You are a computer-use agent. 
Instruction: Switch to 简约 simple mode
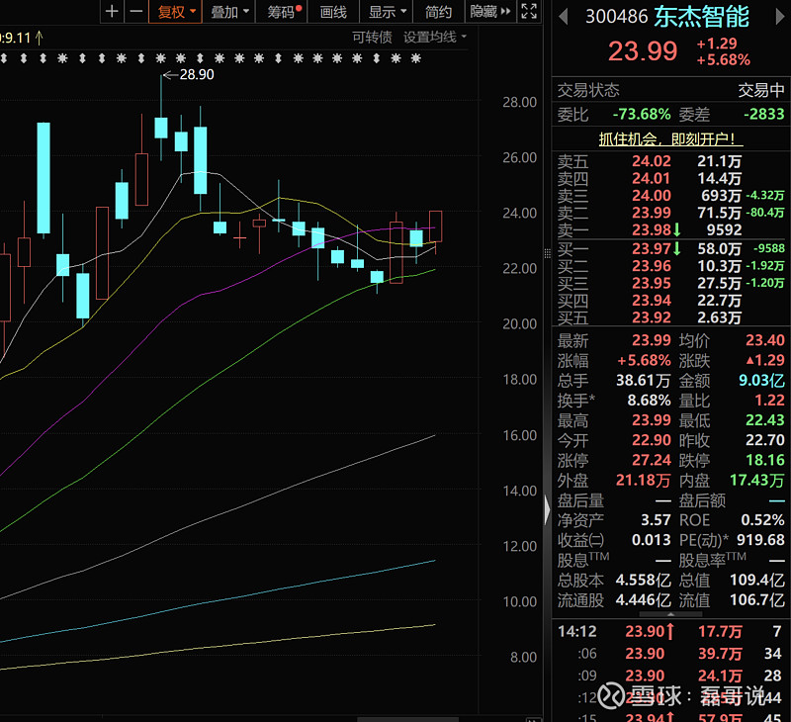pyautogui.click(x=438, y=12)
